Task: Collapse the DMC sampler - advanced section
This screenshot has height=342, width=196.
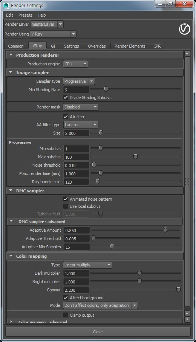Action: pos(11,221)
